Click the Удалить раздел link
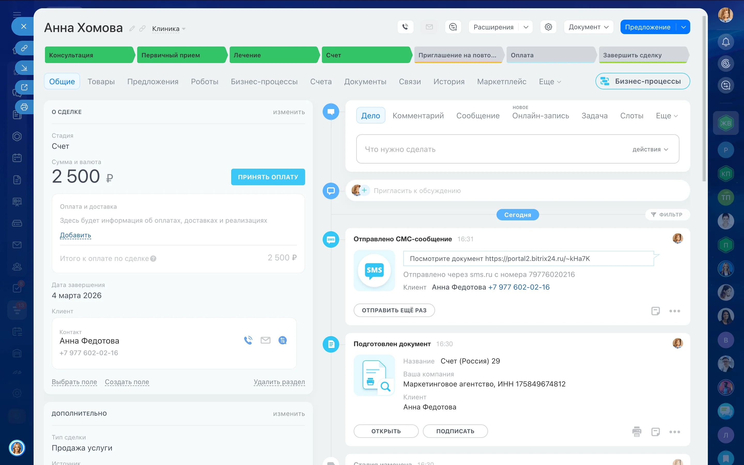744x465 pixels. (x=279, y=382)
